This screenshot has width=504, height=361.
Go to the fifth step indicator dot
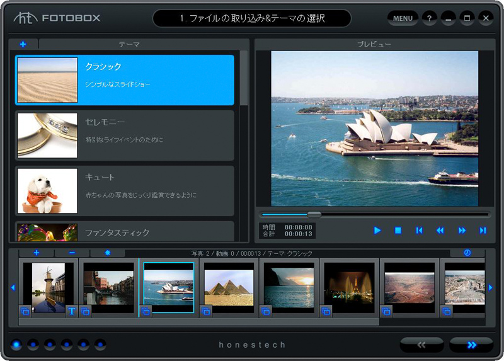tap(83, 345)
